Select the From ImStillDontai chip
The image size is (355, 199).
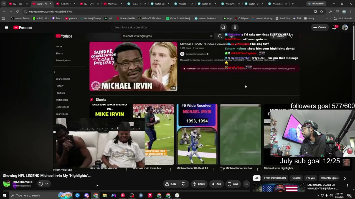(x=275, y=178)
